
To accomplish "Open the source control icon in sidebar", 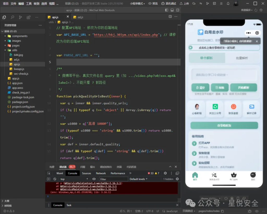I will click(20, 17).
